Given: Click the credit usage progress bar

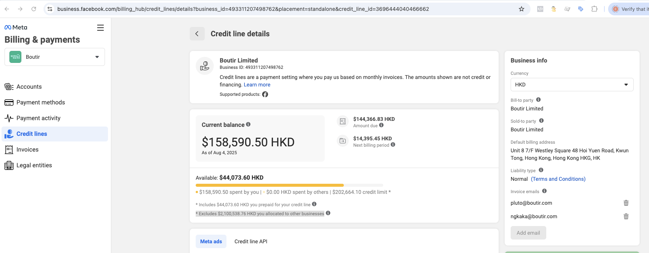Looking at the screenshot, I should tap(289, 185).
